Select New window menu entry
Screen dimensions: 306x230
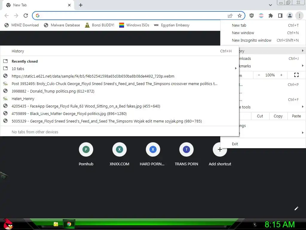coord(263,33)
